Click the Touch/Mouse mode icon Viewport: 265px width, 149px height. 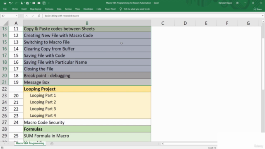pos(22,3)
